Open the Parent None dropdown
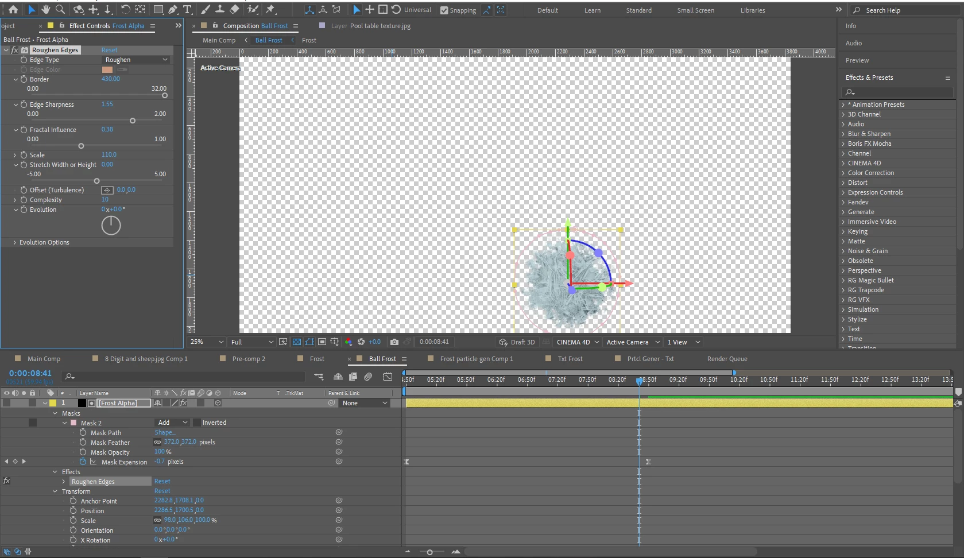The height and width of the screenshot is (558, 964). (364, 403)
